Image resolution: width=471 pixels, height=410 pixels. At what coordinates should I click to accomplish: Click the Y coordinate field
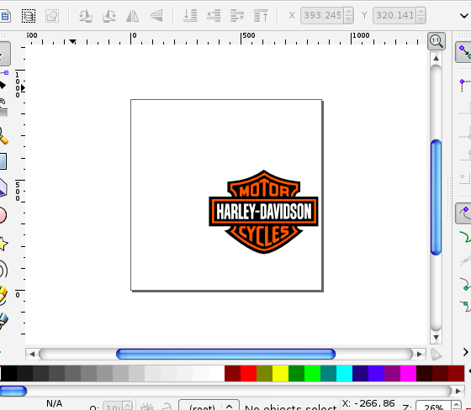pyautogui.click(x=395, y=15)
